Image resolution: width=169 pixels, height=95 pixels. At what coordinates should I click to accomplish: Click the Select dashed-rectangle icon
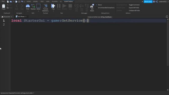[38, 6]
